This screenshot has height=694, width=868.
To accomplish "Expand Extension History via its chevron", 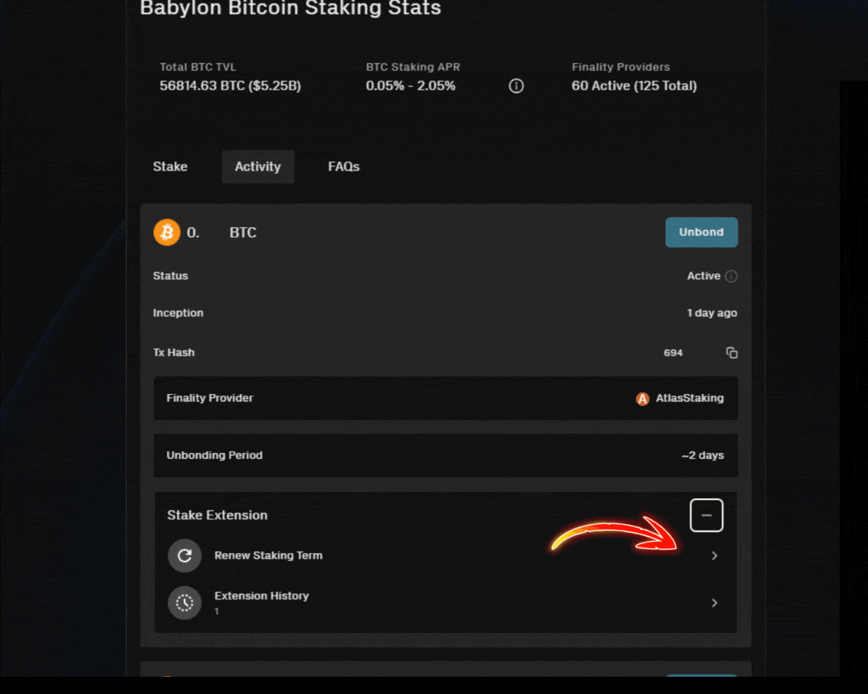I will (714, 603).
